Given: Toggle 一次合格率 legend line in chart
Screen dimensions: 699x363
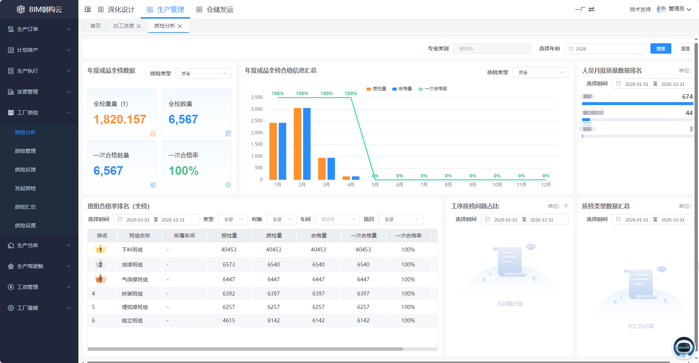Looking at the screenshot, I should [x=433, y=89].
